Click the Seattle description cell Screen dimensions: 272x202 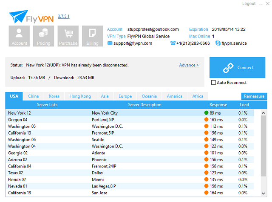click(98, 139)
